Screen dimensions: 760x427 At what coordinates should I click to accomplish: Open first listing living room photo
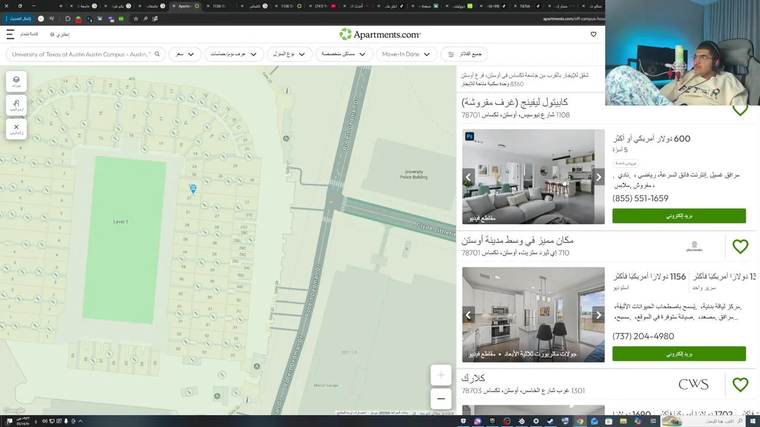533,177
